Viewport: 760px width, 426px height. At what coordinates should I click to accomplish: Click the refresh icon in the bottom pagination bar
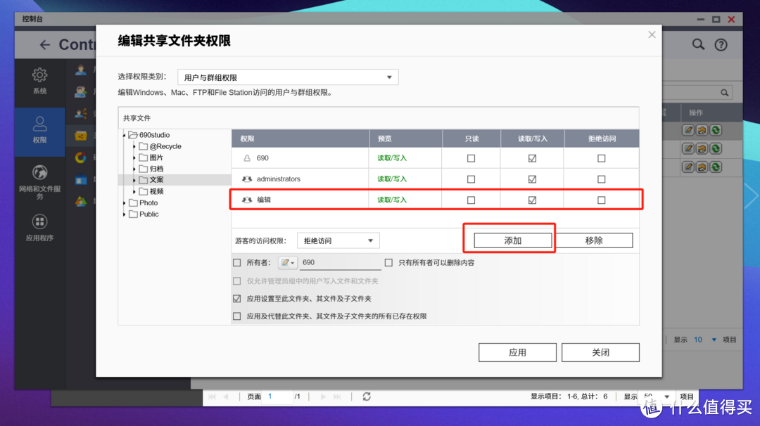pyautogui.click(x=367, y=396)
